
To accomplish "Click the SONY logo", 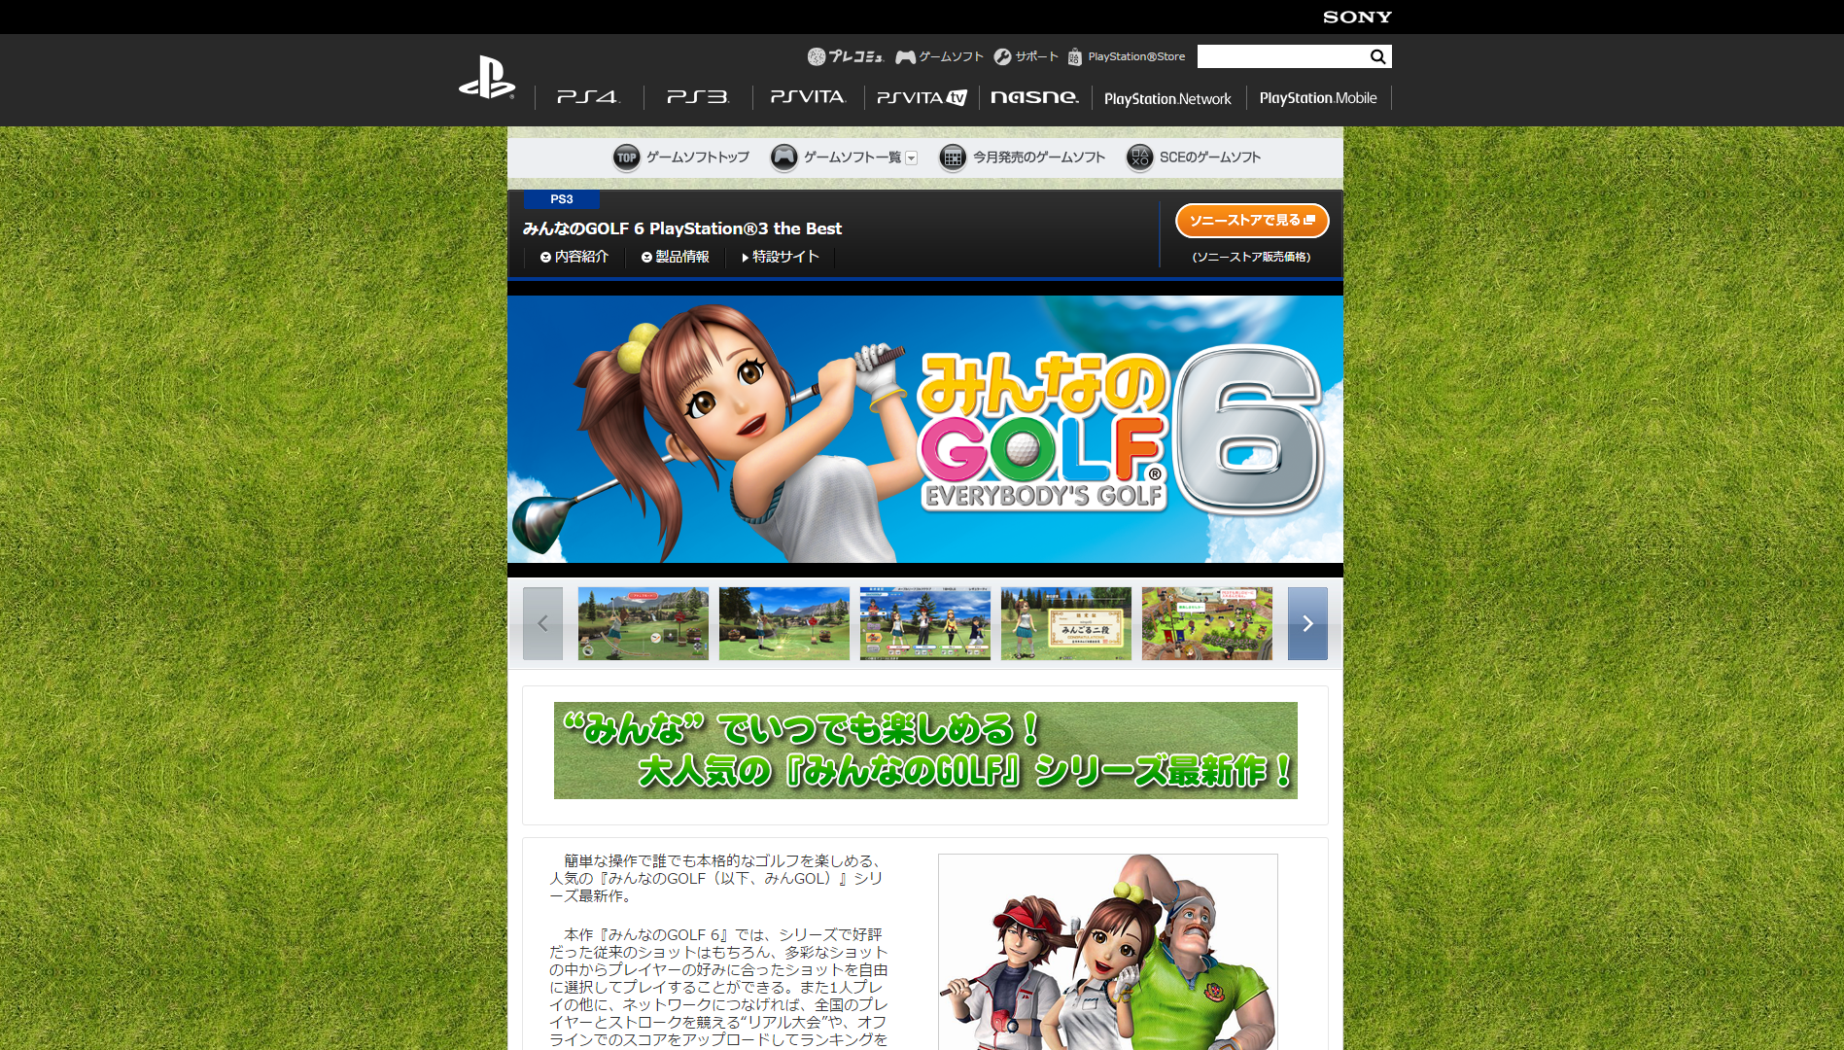I will [1357, 17].
